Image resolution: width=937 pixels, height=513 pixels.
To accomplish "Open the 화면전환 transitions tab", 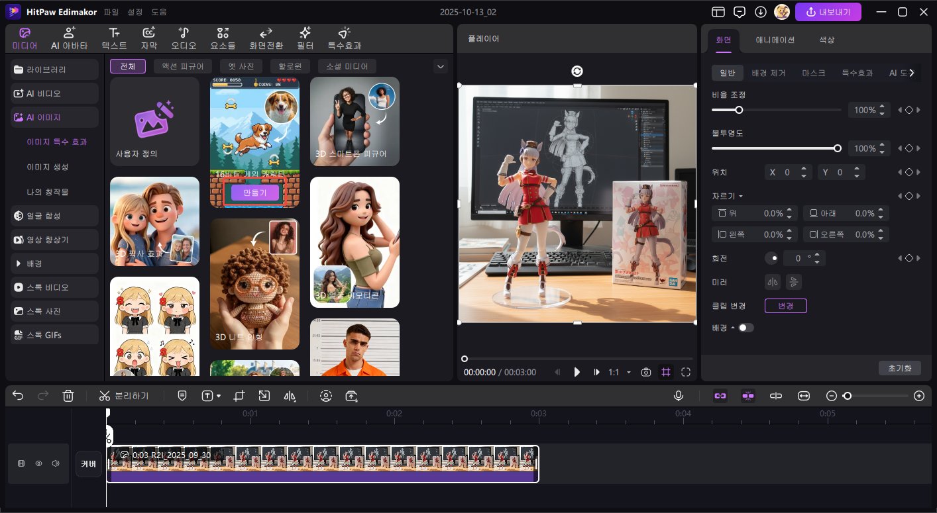I will tap(266, 39).
